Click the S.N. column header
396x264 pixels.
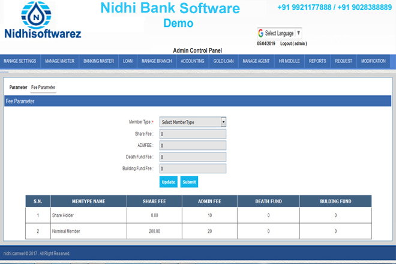(38, 202)
